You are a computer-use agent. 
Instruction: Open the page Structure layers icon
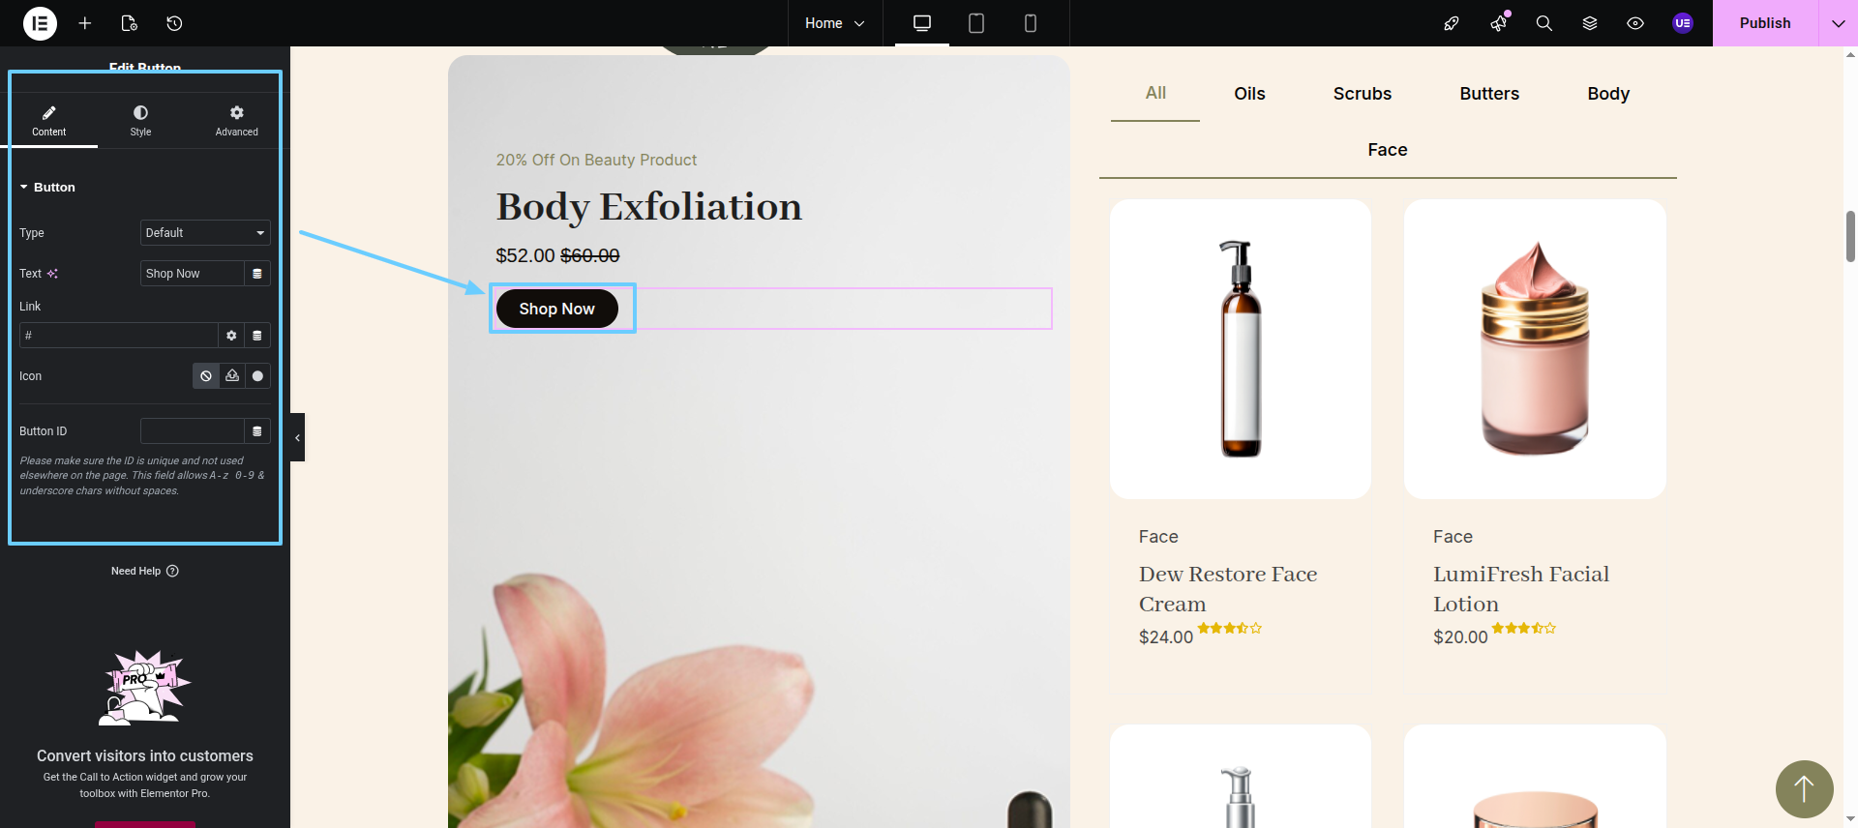tap(1590, 23)
